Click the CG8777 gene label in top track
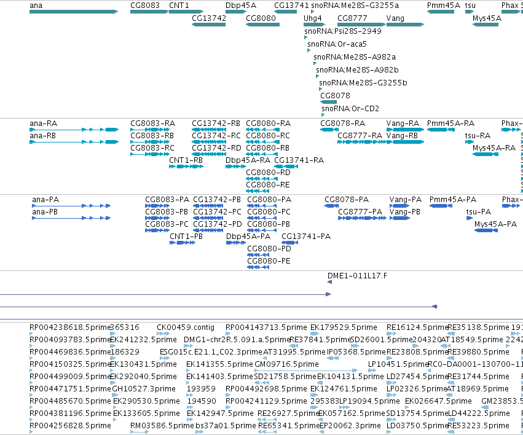 point(352,18)
